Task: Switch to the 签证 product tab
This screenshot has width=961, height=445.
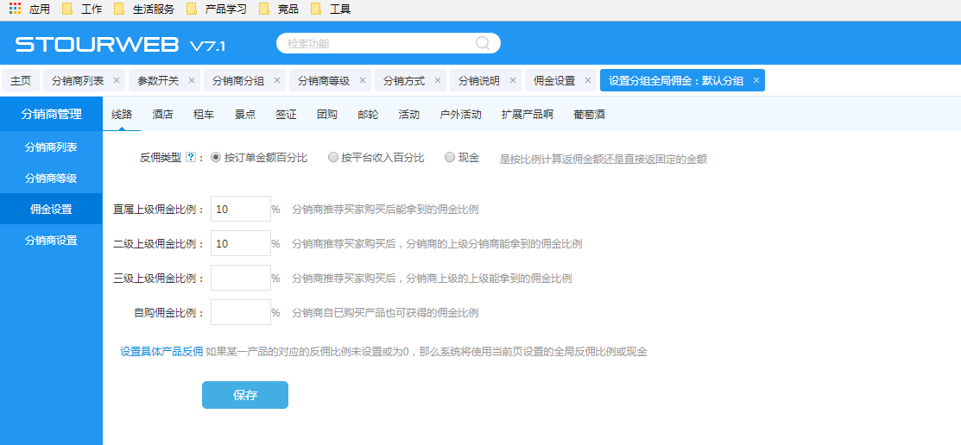Action: [286, 114]
